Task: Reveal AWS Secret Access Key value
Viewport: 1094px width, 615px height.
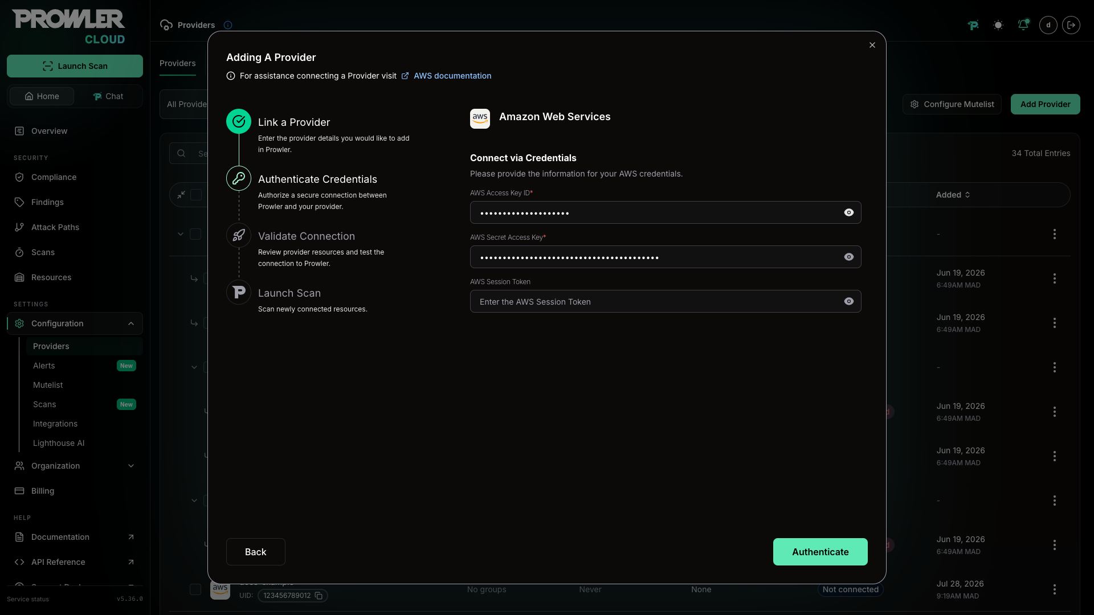Action: click(x=849, y=257)
